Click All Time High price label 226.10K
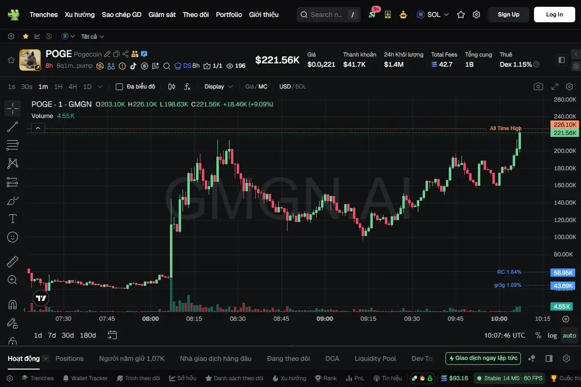 (565, 125)
